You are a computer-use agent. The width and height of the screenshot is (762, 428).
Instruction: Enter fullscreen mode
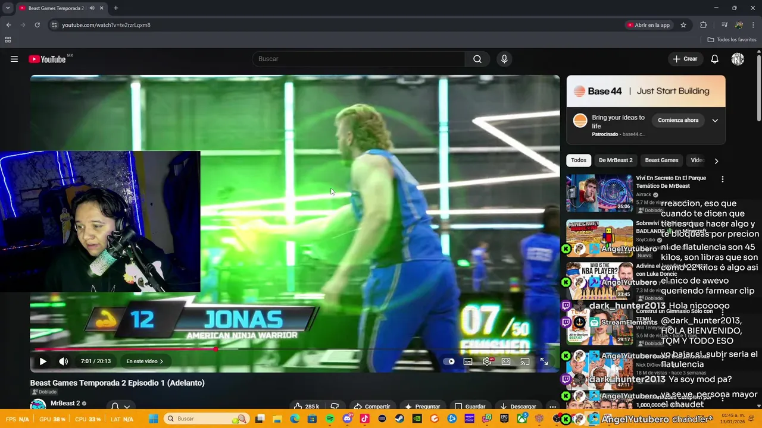(544, 361)
